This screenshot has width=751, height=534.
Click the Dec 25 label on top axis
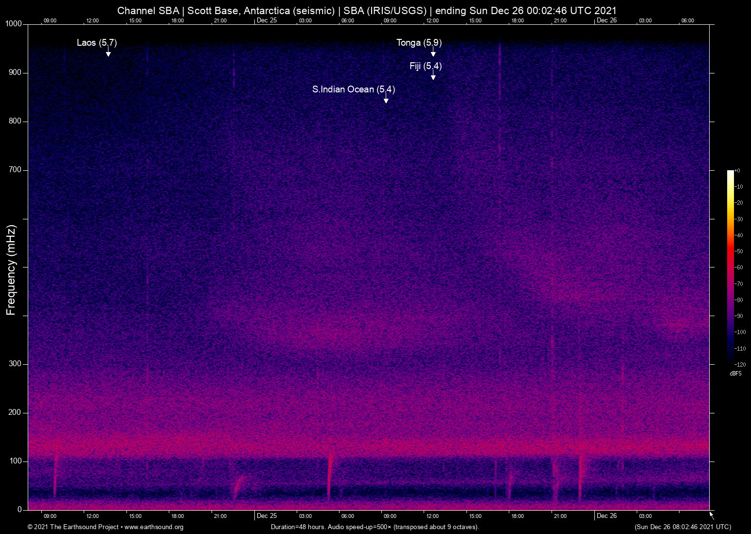tap(267, 20)
